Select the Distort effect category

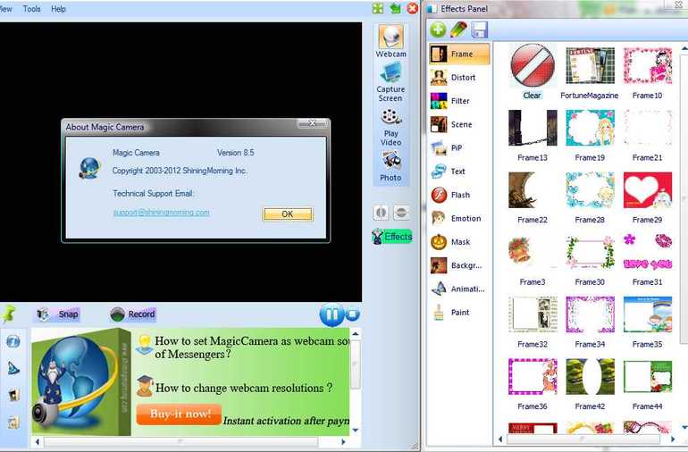(x=459, y=78)
